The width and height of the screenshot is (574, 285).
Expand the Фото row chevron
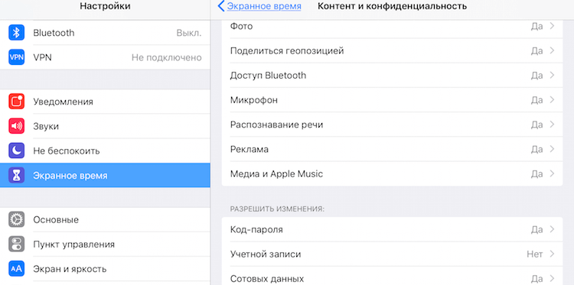[x=552, y=26]
